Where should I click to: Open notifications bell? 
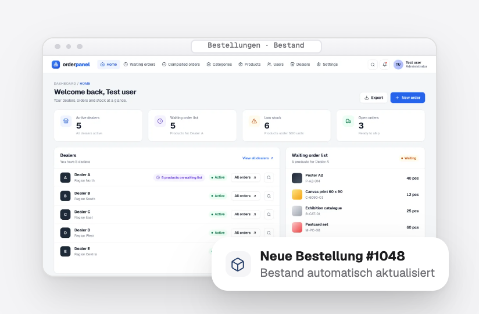[385, 65]
